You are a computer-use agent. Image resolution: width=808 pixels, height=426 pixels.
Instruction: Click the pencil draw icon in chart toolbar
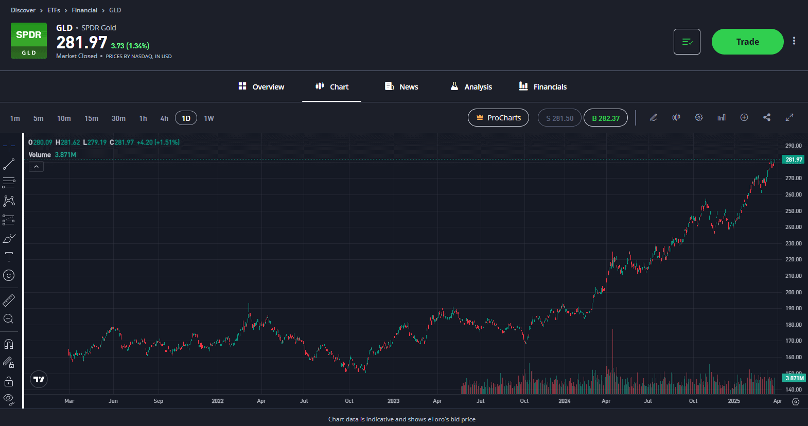tap(654, 117)
